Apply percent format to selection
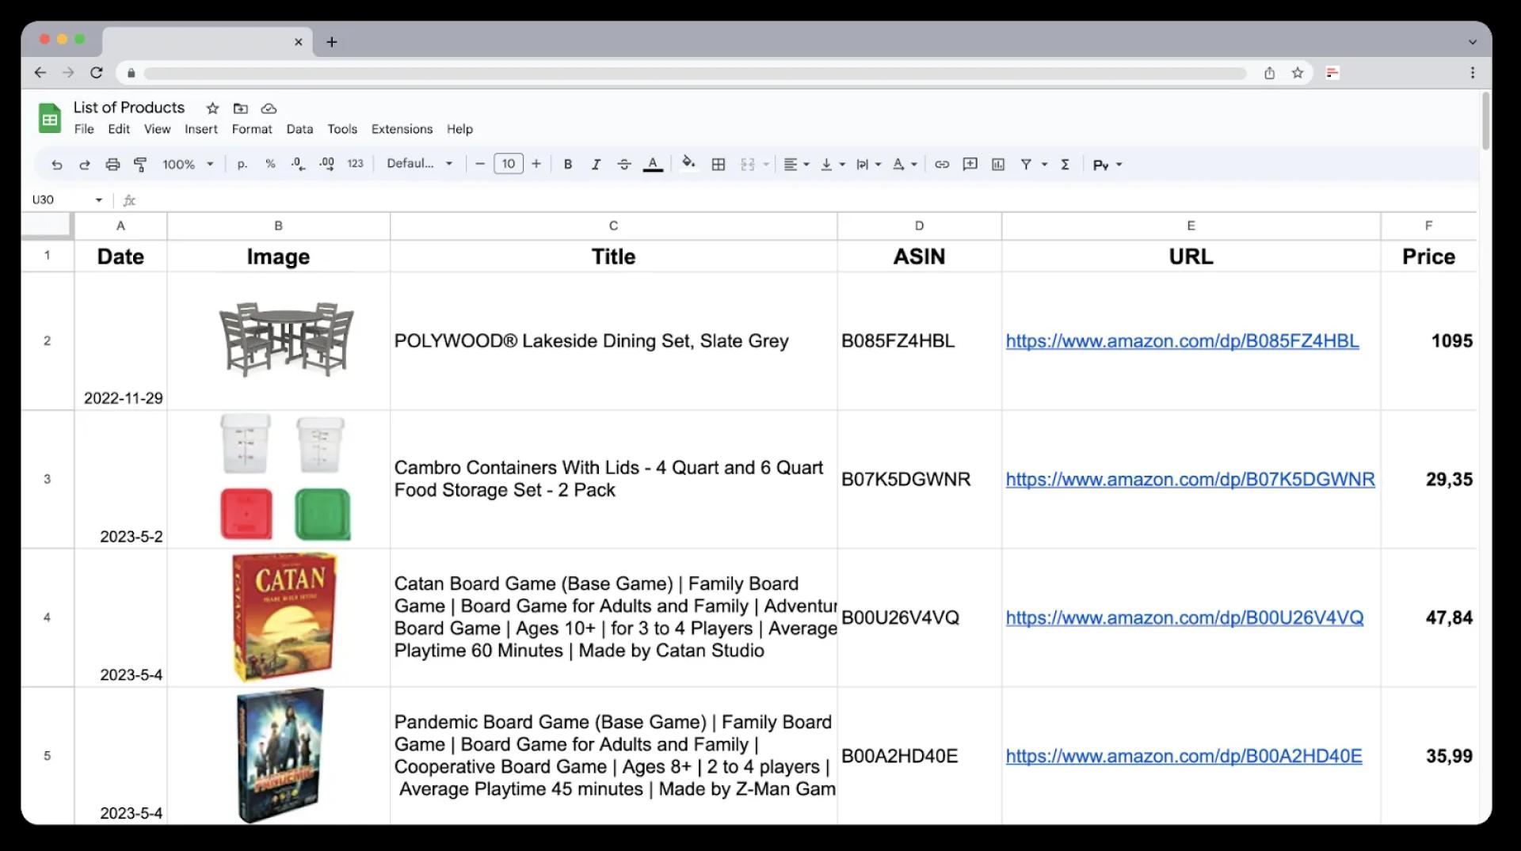Viewport: 1521px width, 851px height. point(271,164)
